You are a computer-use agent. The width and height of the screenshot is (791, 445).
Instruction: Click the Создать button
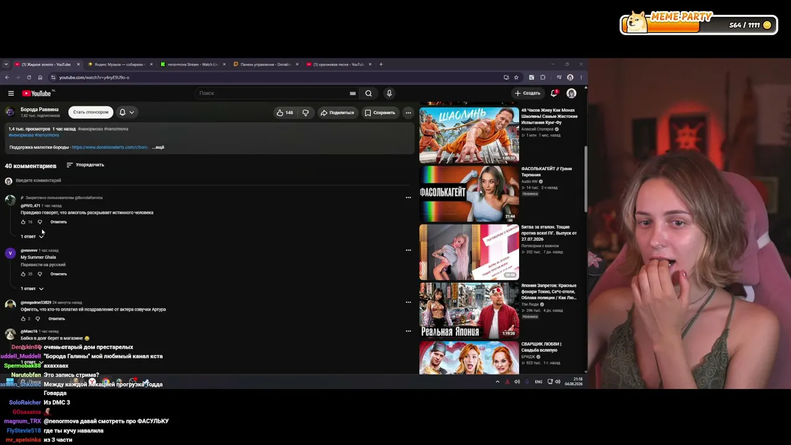(x=527, y=93)
